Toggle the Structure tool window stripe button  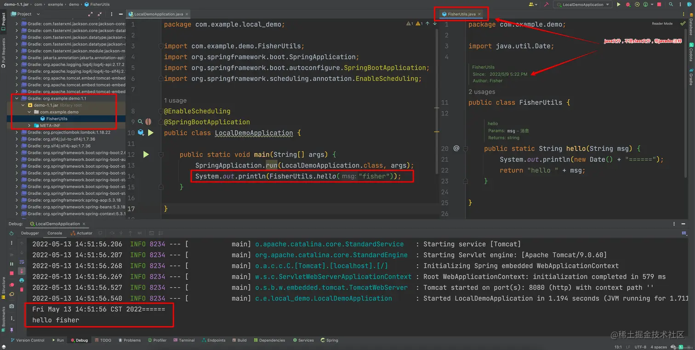[x=3, y=288]
